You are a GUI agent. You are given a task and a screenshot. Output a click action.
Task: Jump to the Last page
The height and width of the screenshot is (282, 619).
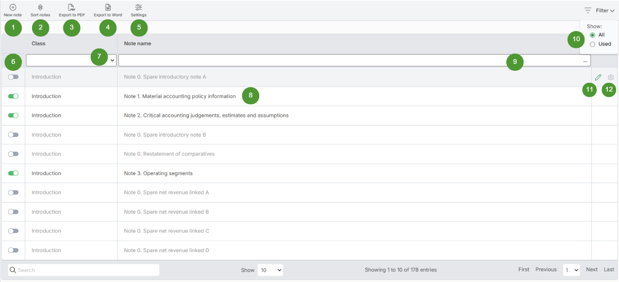point(609,269)
